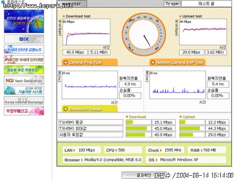236x181 pixels.
Task: Open the NGI Next Generation banner
Action: [x=24, y=80]
